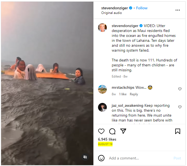Like mrstackchips comment heart
Viewport: 187px width, 166px height.
[180, 89]
